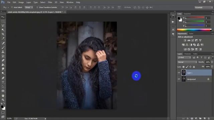214x120 pixels.
Task: Select the Lasso tool
Action: pos(3,26)
